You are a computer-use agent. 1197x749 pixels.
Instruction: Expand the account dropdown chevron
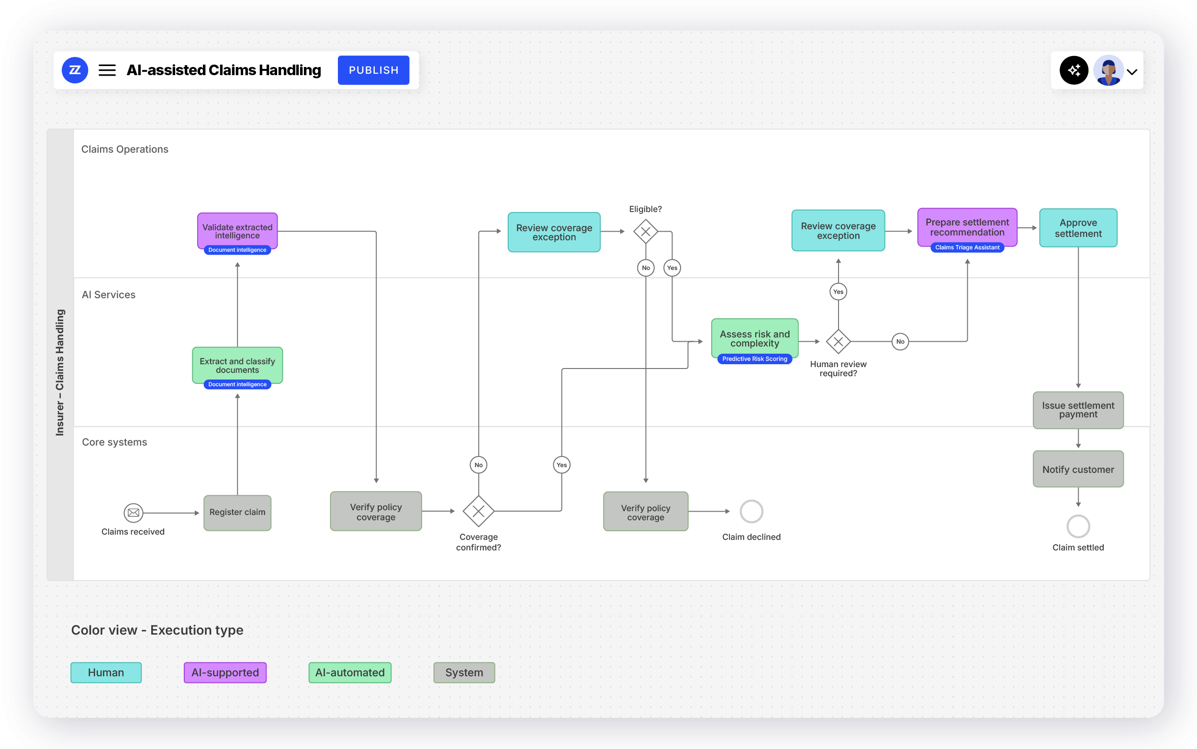tap(1131, 72)
